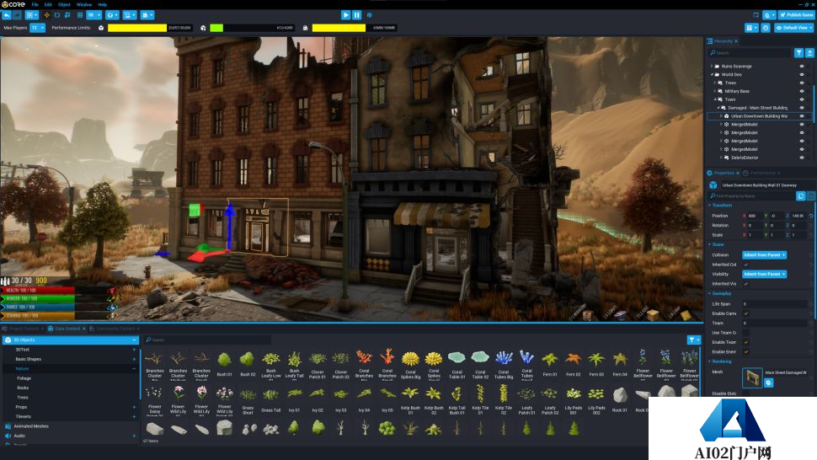Click the copy properties icon beside search
The image size is (817, 460).
click(x=801, y=195)
